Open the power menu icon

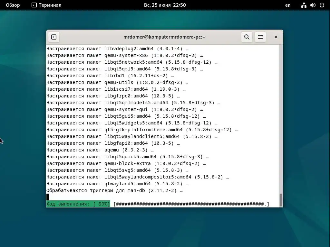click(x=322, y=5)
